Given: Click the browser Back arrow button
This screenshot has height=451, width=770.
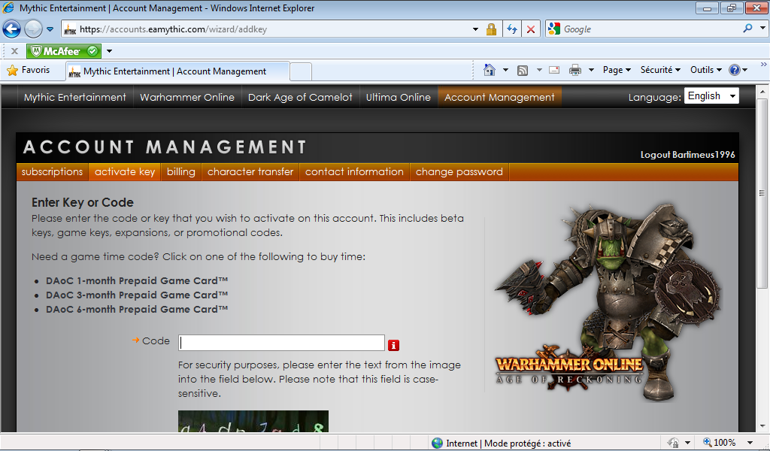Looking at the screenshot, I should click(12, 29).
